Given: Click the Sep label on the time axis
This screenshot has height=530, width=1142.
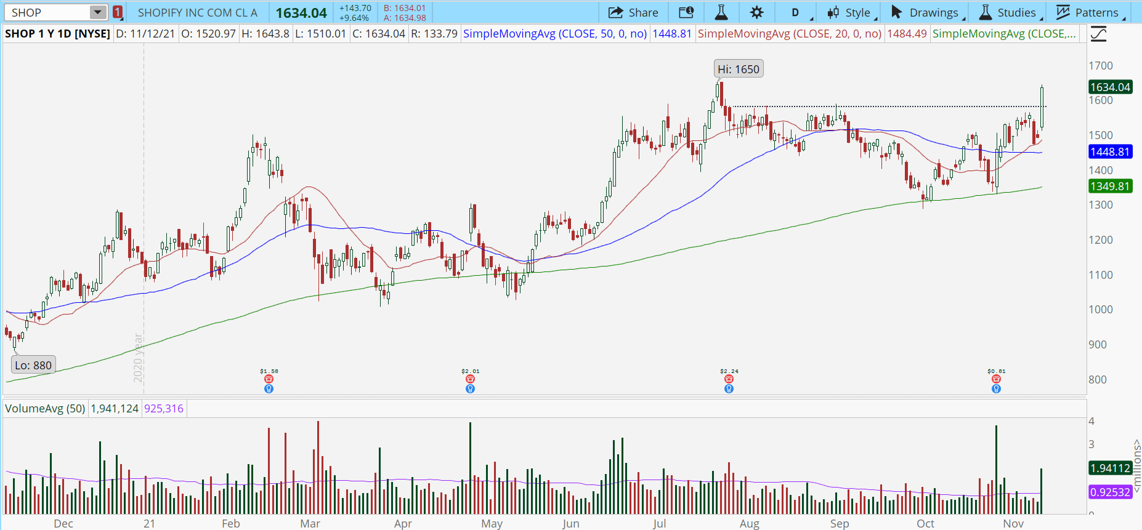Looking at the screenshot, I should click(x=840, y=524).
